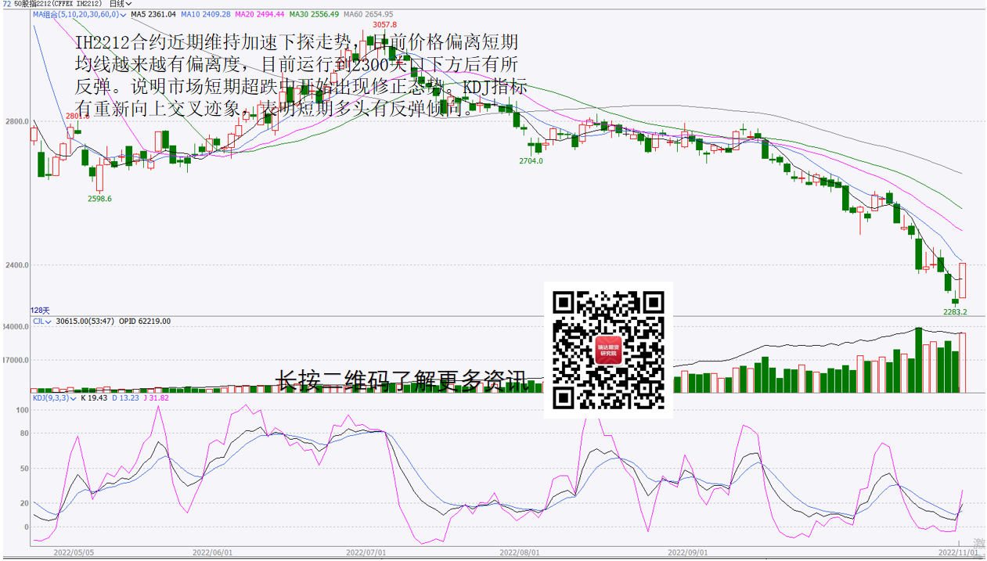Click the MA60 2654.95 legend label
The height and width of the screenshot is (561, 987).
tap(368, 14)
